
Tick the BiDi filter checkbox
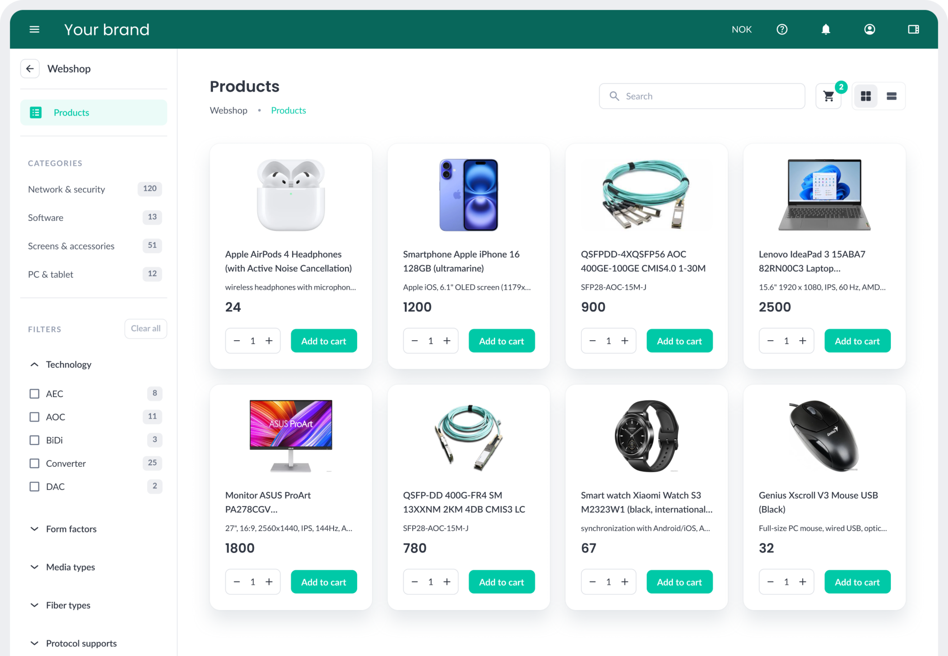click(x=34, y=440)
